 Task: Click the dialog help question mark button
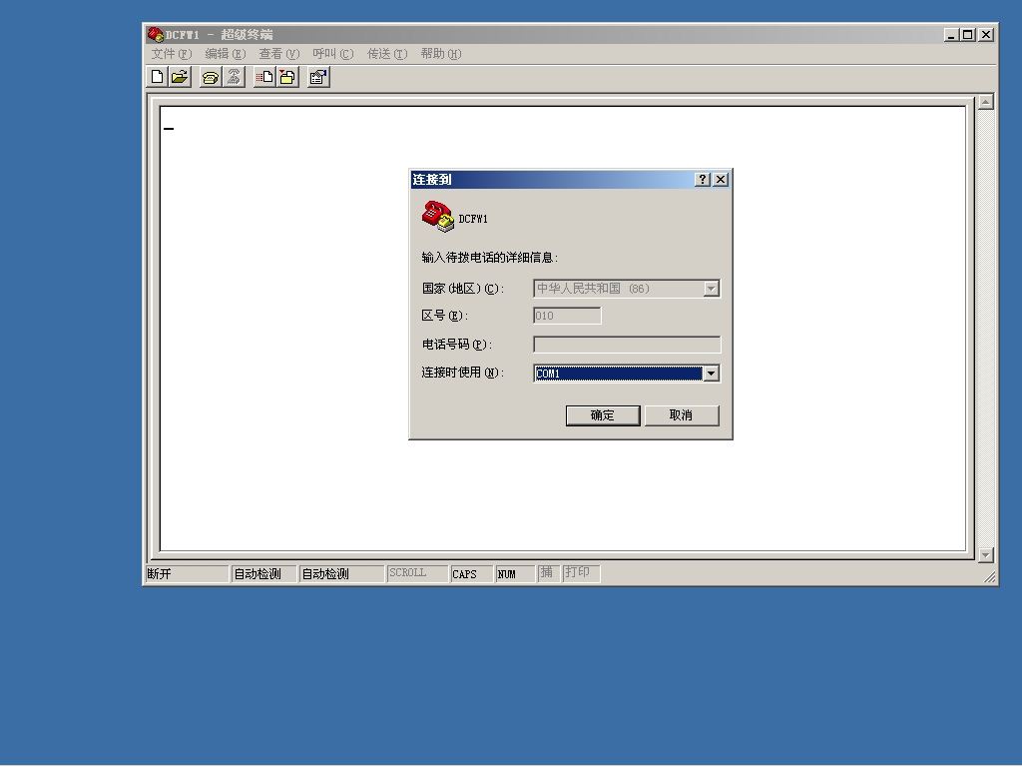tap(702, 179)
